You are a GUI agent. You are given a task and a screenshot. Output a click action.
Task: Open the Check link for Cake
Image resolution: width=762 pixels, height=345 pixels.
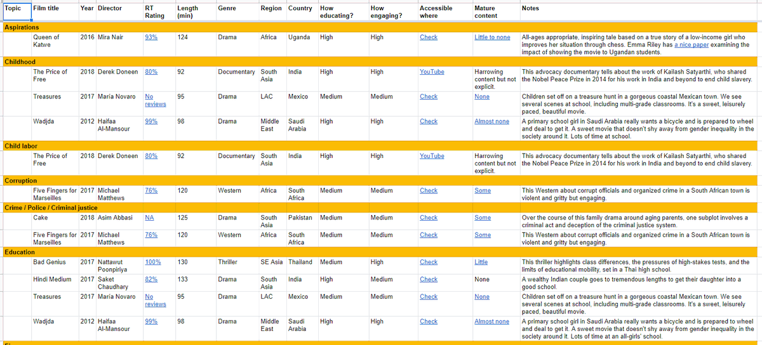click(429, 218)
